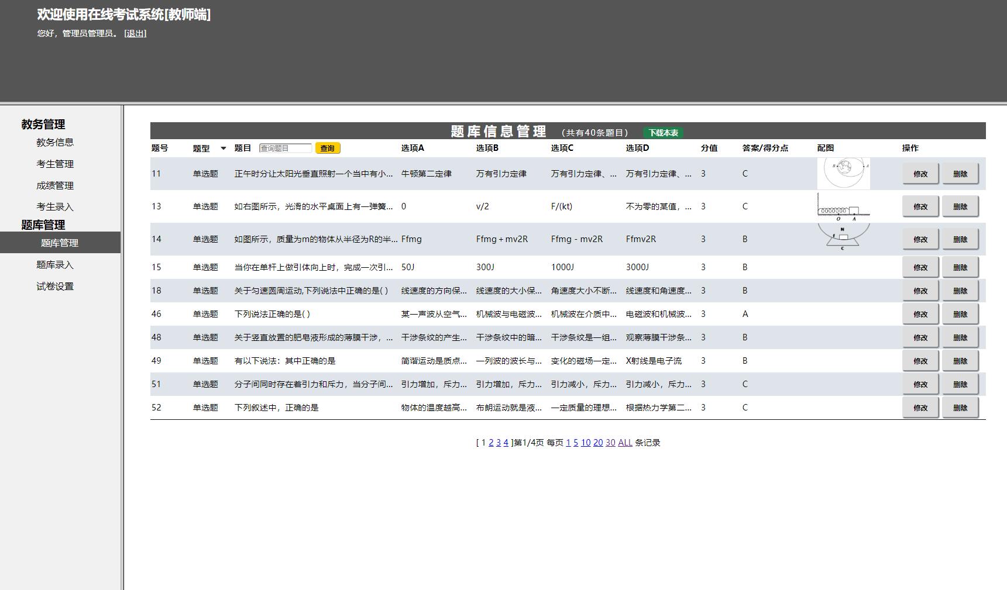Image resolution: width=1007 pixels, height=590 pixels.
Task: Select 教务信息 under 教务管理
Action: (x=55, y=142)
